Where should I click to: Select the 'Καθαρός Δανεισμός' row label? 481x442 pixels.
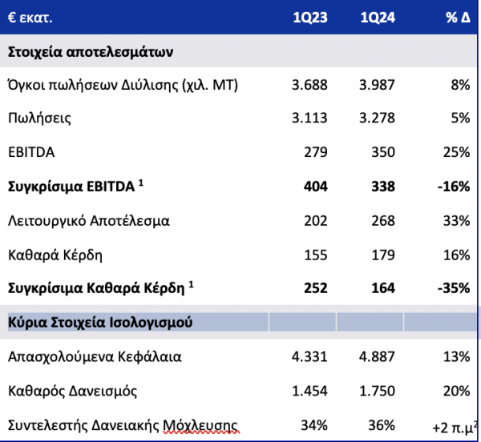pos(72,392)
